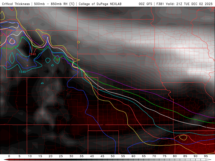The image size is (215, 161).
Task: Click the '50' value on the colorbar scale
Action: tap(113, 156)
